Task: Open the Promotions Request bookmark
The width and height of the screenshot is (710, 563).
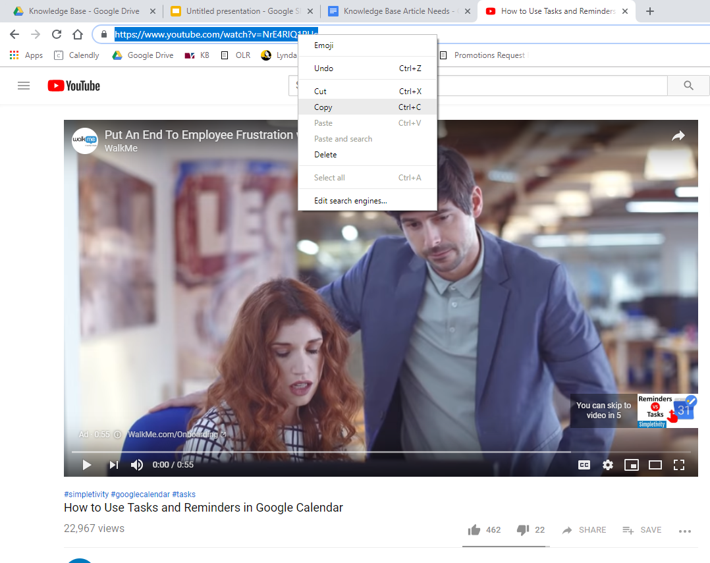Action: tap(484, 55)
